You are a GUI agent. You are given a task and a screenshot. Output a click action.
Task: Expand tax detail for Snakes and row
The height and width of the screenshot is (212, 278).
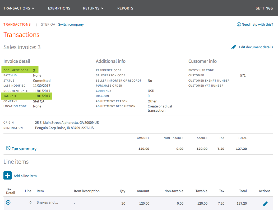(x=8, y=202)
